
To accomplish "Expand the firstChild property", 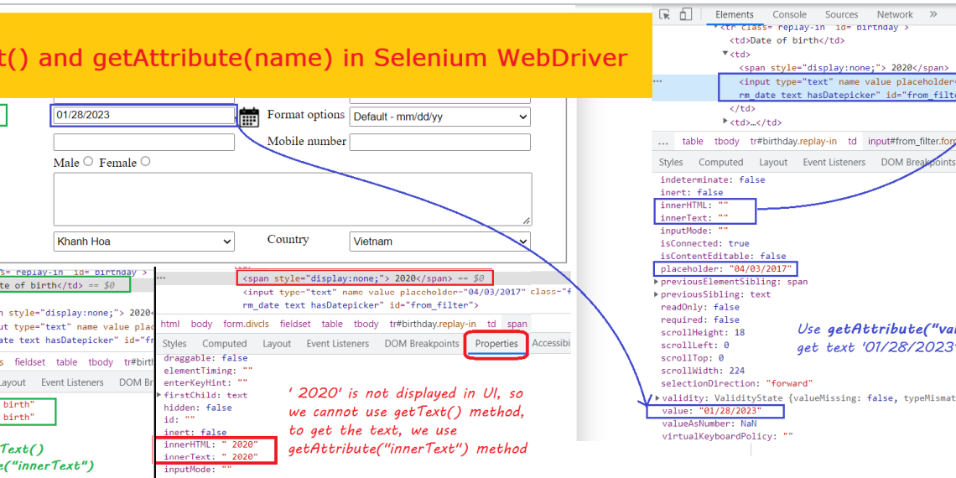I will pyautogui.click(x=158, y=395).
